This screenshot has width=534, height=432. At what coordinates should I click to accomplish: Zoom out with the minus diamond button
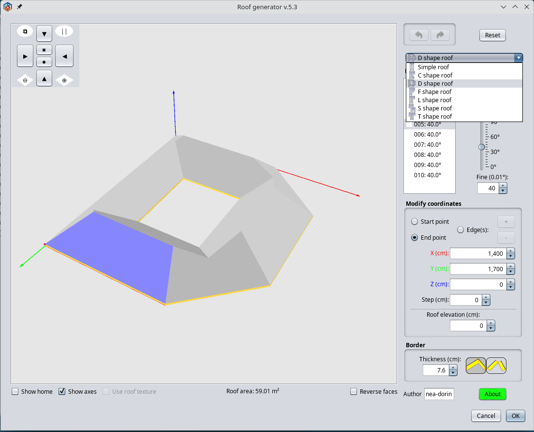(x=25, y=80)
